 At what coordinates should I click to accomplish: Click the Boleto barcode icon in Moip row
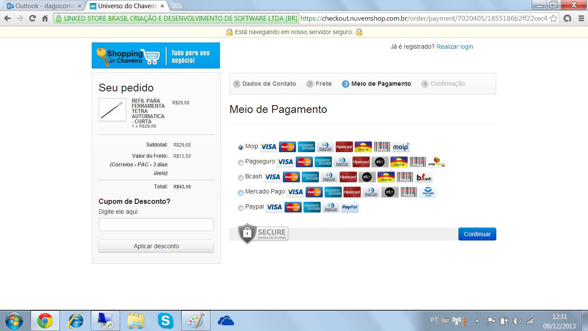tap(382, 147)
